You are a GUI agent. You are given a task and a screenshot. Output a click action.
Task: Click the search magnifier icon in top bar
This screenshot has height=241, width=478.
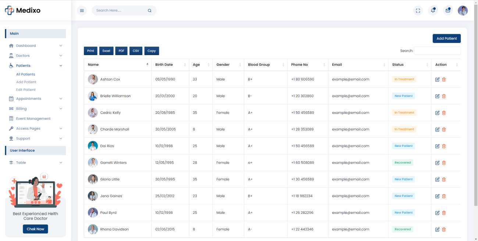(150, 11)
